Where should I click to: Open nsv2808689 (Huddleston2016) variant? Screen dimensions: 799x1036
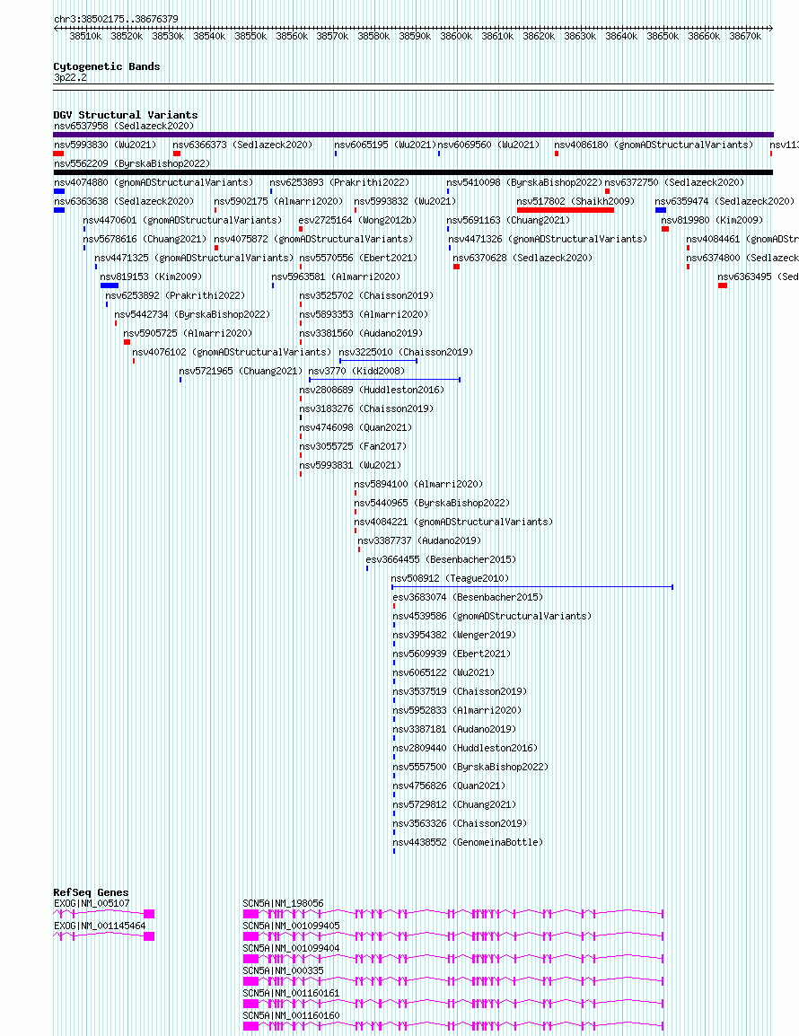[372, 390]
